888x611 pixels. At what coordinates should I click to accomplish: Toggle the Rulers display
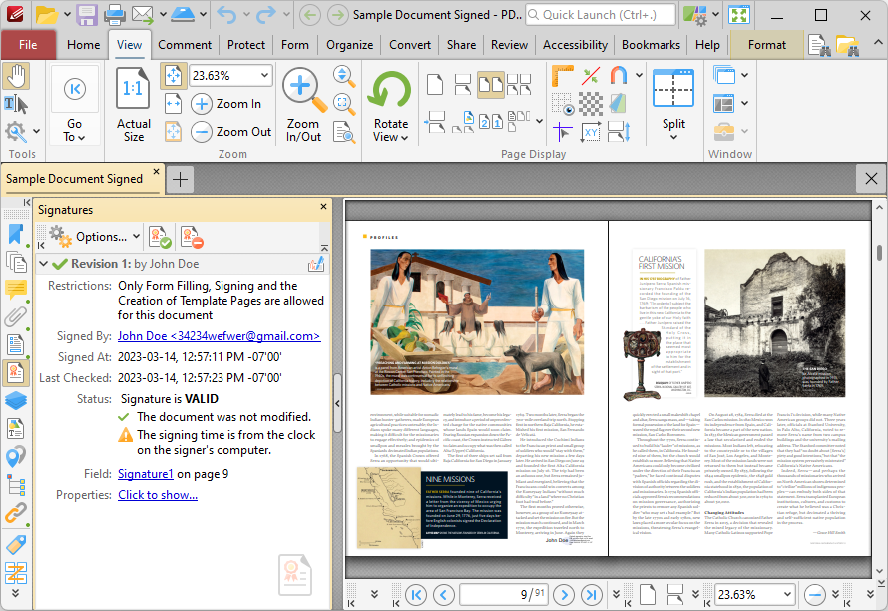(x=563, y=76)
